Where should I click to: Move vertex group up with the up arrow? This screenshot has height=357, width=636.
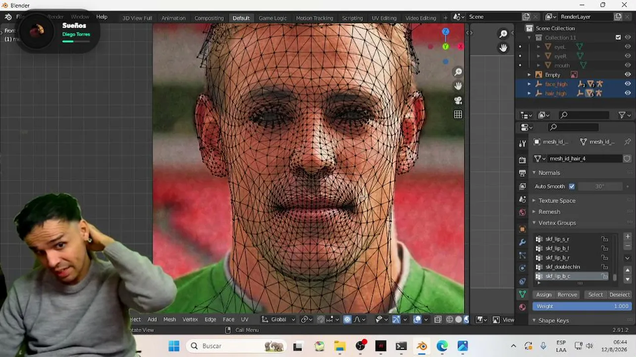click(628, 270)
